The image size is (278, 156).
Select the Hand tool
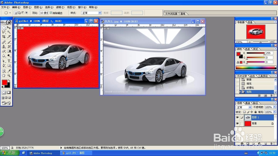click(4, 76)
